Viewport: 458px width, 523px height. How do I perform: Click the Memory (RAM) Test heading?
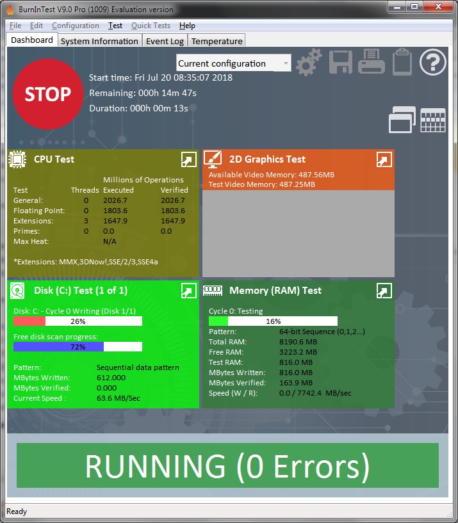click(x=275, y=291)
